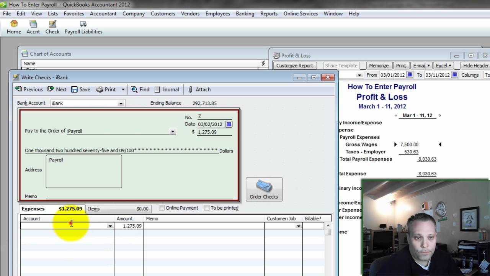Open Home from the icon bar
The width and height of the screenshot is (490, 276).
[14, 27]
